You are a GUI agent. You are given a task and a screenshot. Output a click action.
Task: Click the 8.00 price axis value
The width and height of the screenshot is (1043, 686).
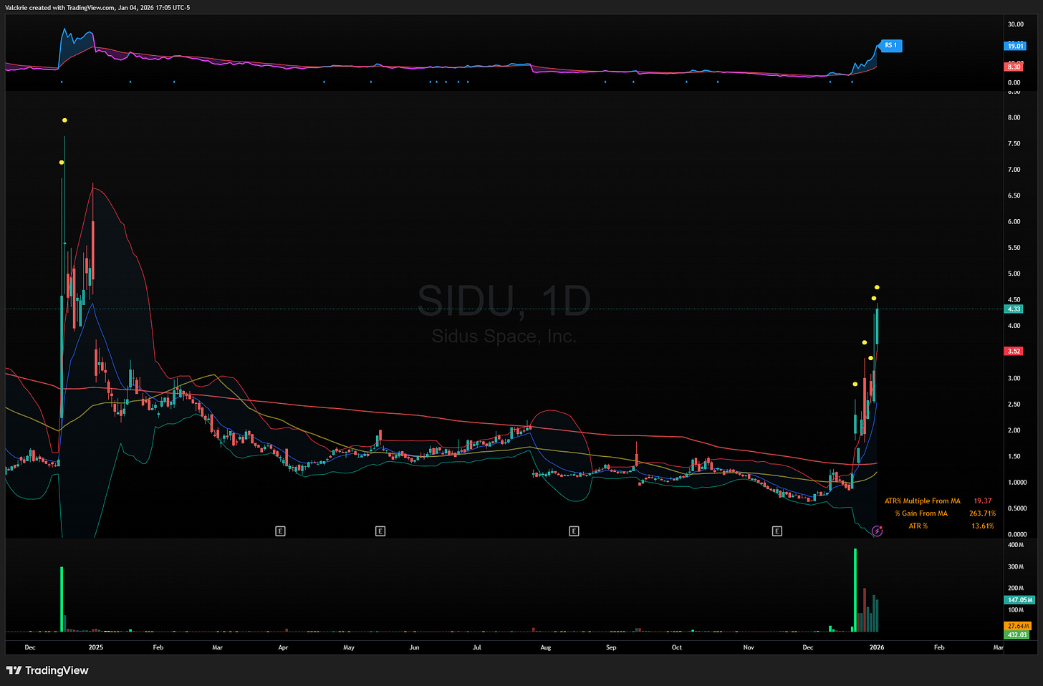1014,117
